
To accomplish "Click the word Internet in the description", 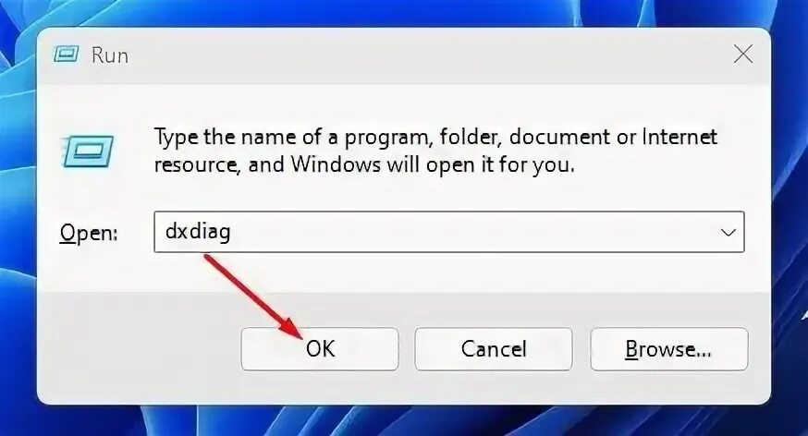I will [679, 137].
